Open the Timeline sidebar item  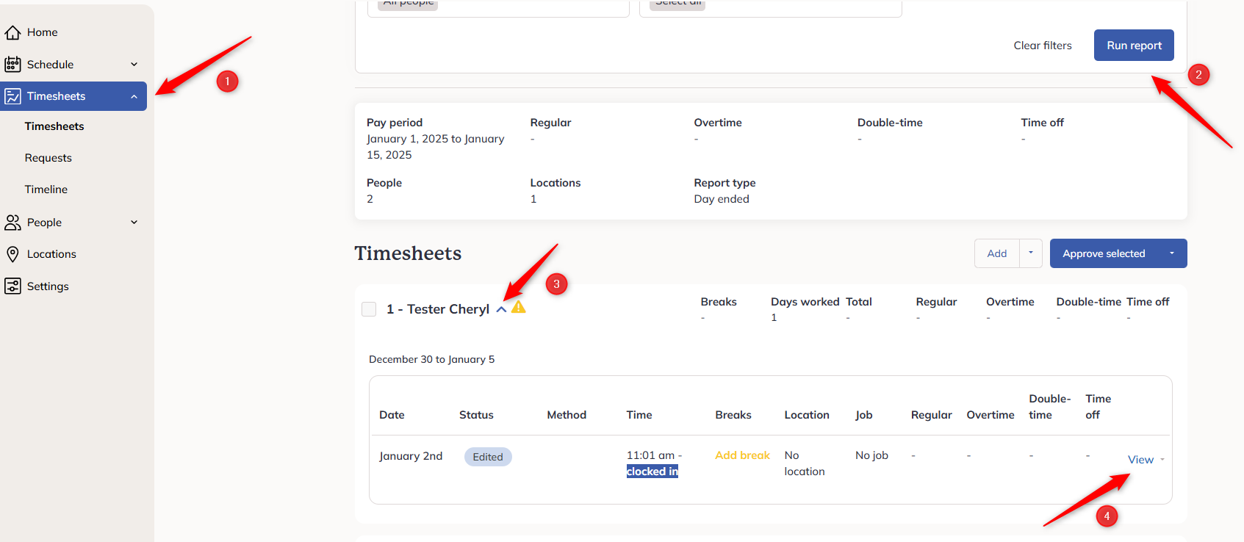[x=46, y=189]
